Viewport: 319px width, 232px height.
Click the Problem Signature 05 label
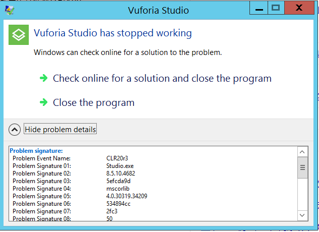(42, 196)
